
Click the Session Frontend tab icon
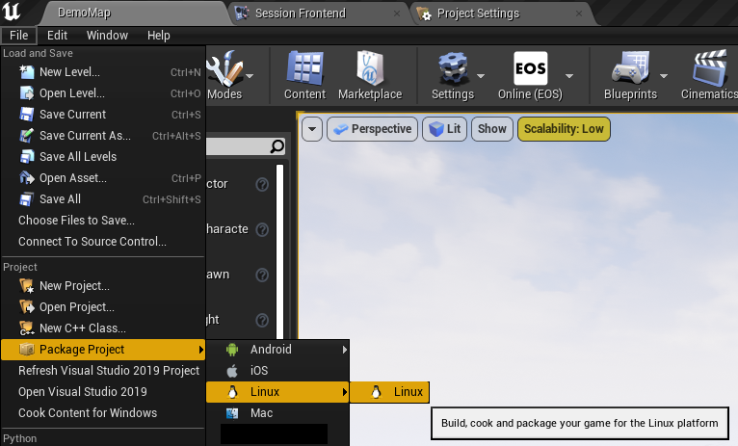[x=242, y=13]
